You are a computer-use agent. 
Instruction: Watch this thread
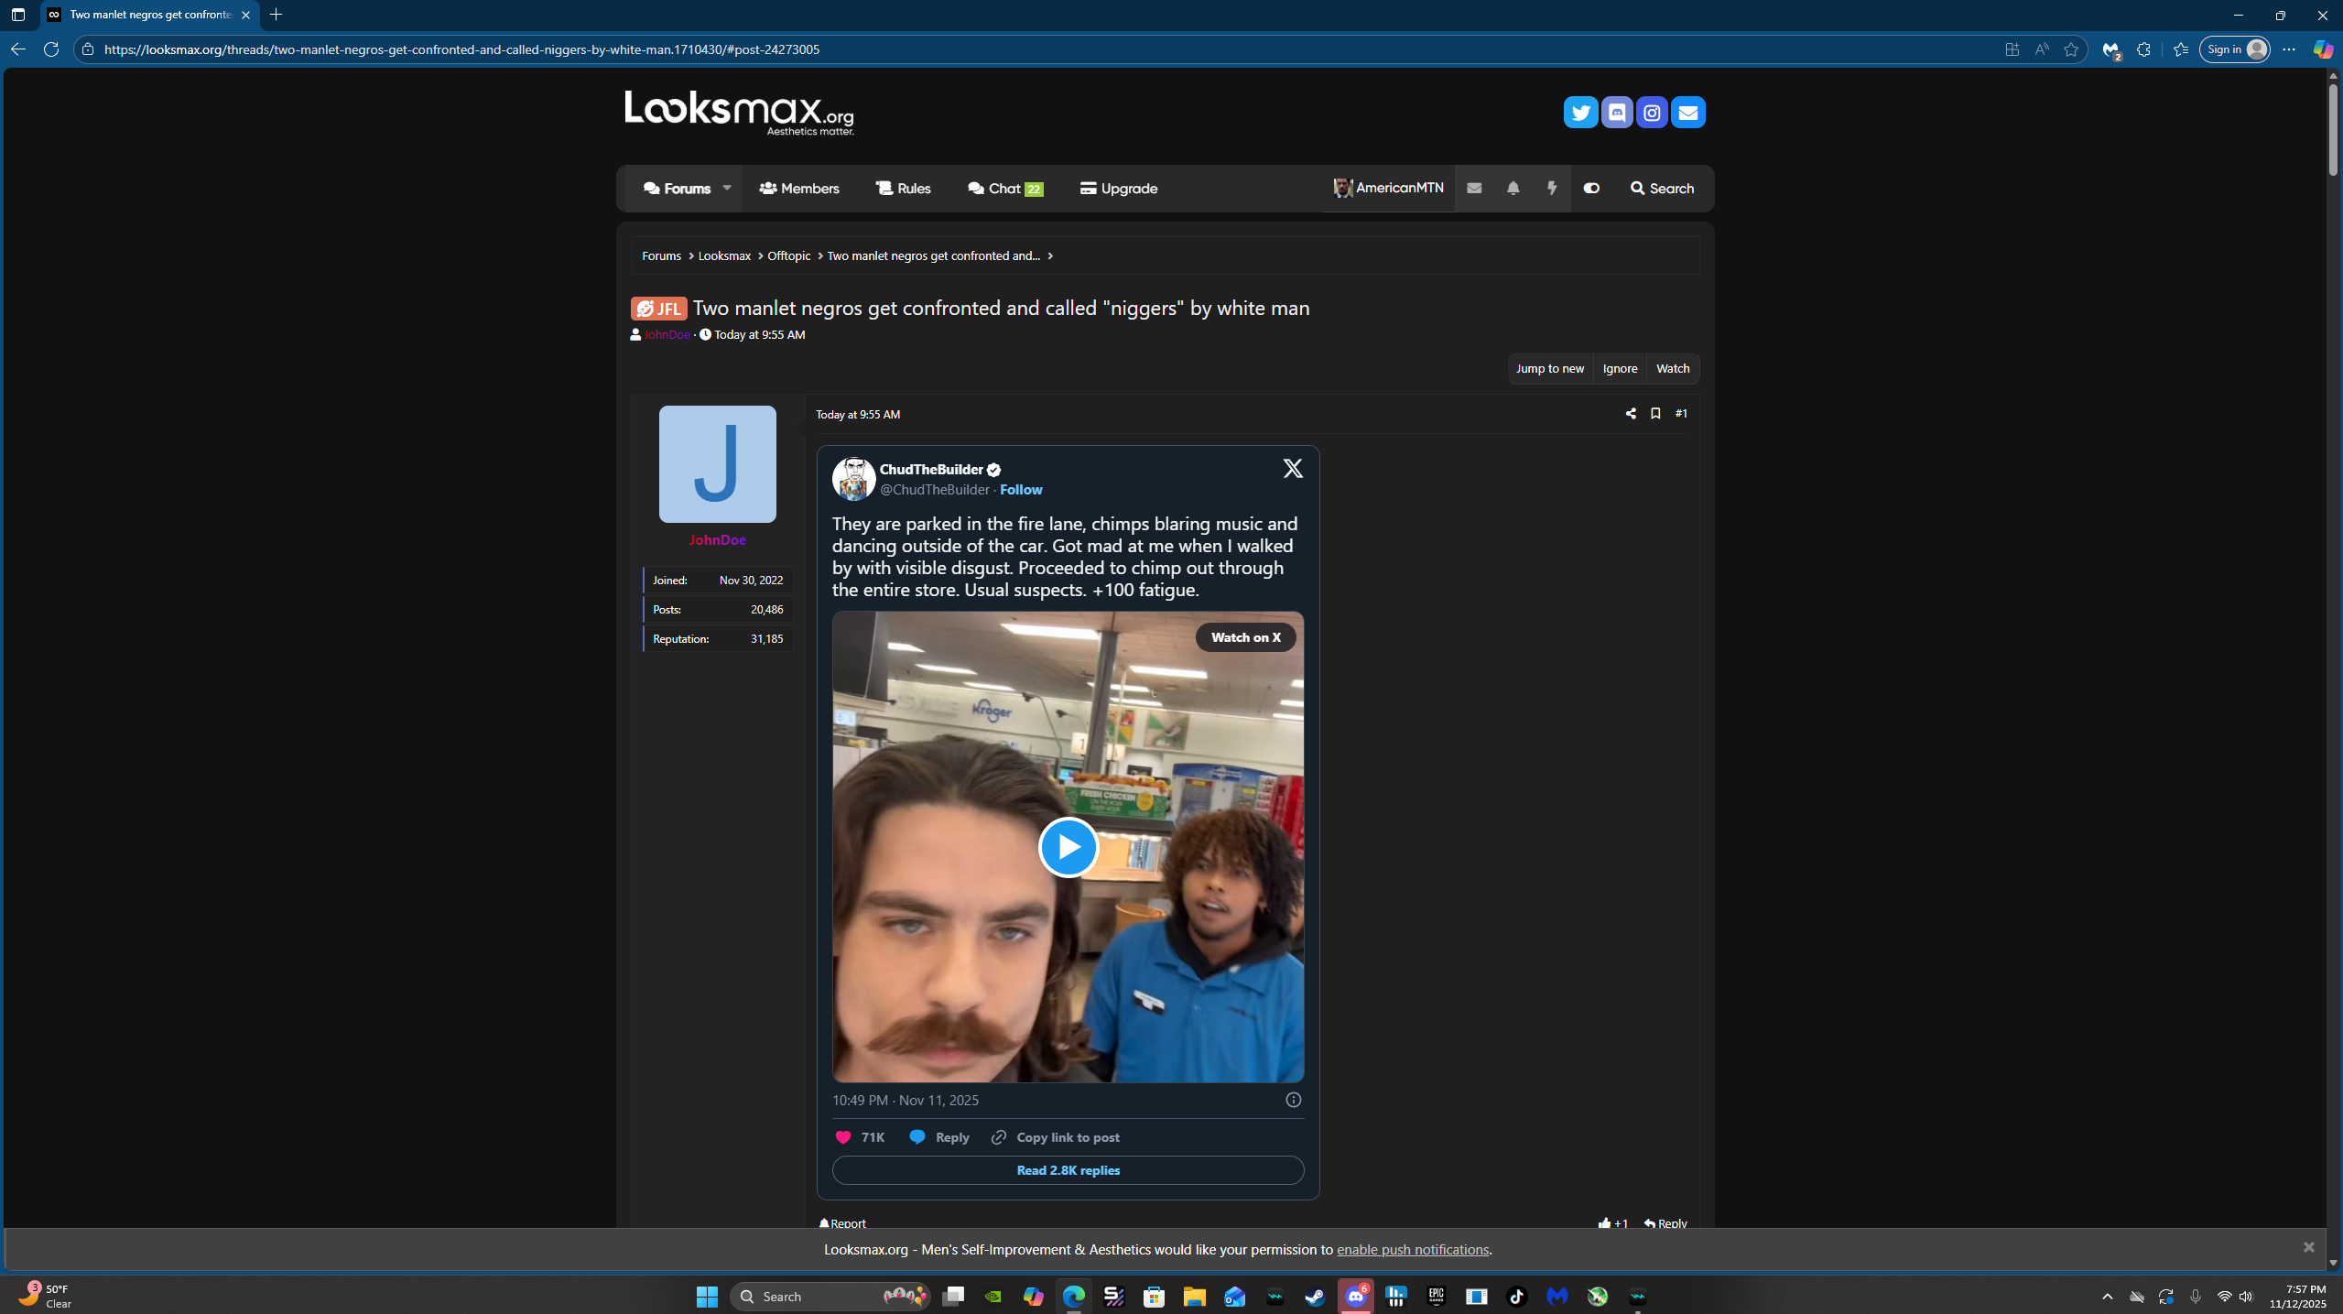point(1672,368)
